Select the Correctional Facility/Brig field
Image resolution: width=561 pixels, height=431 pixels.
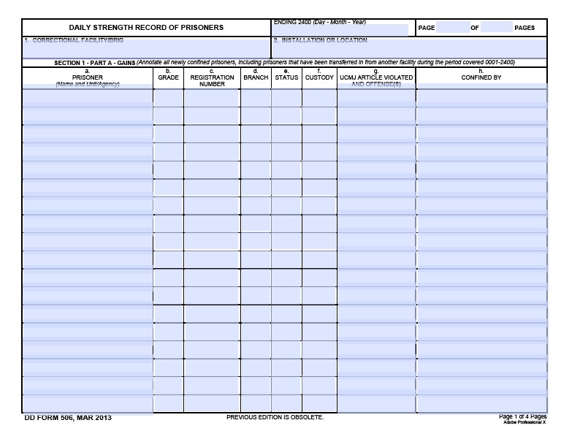click(x=146, y=48)
